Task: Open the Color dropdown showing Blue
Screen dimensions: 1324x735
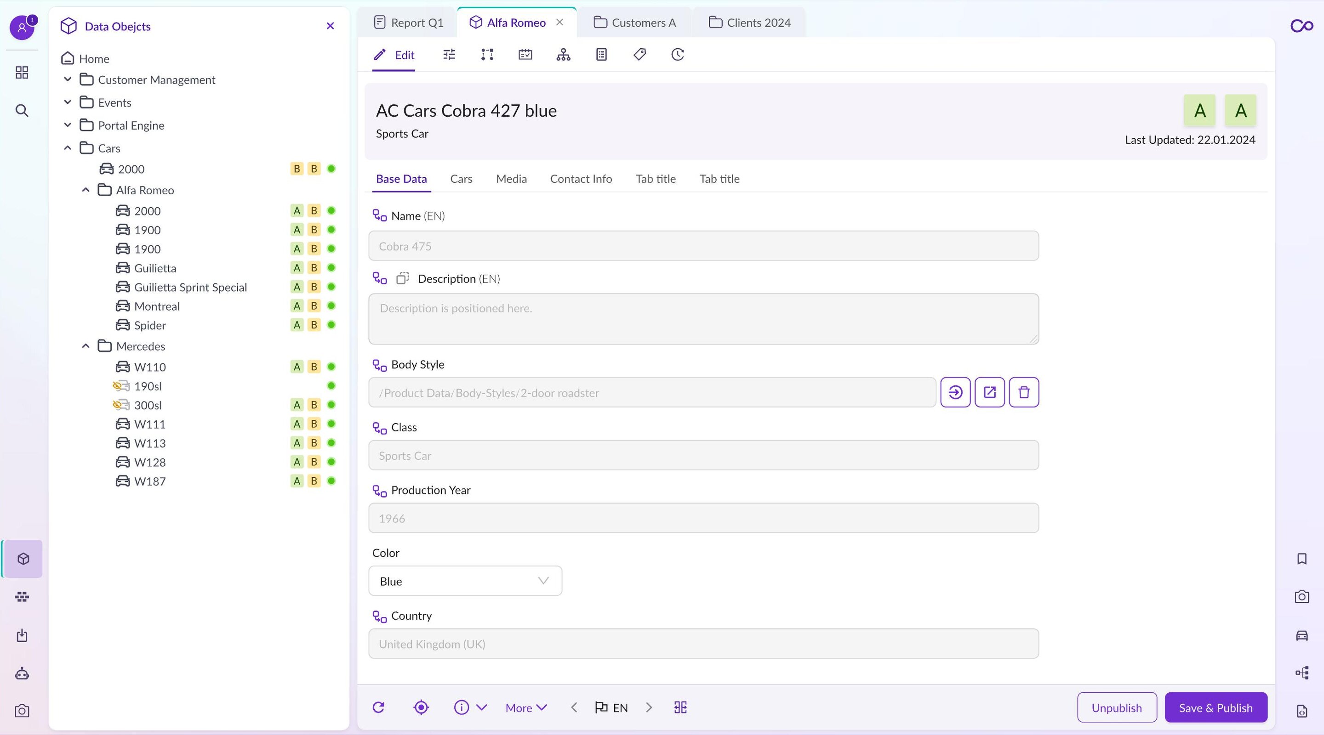Action: point(465,581)
